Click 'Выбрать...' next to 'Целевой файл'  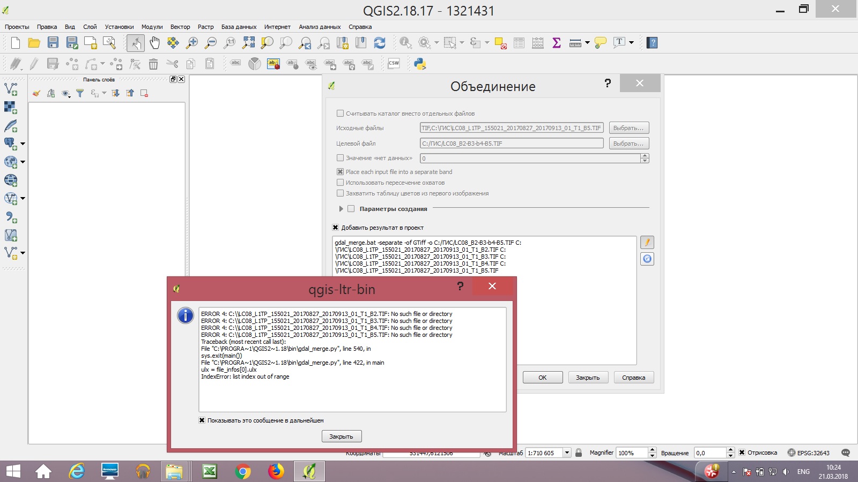click(x=628, y=144)
